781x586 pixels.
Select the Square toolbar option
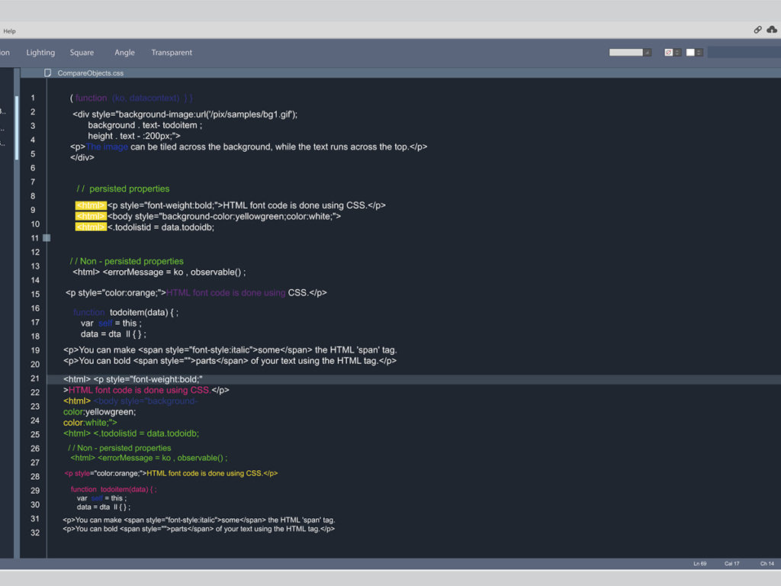tap(82, 53)
